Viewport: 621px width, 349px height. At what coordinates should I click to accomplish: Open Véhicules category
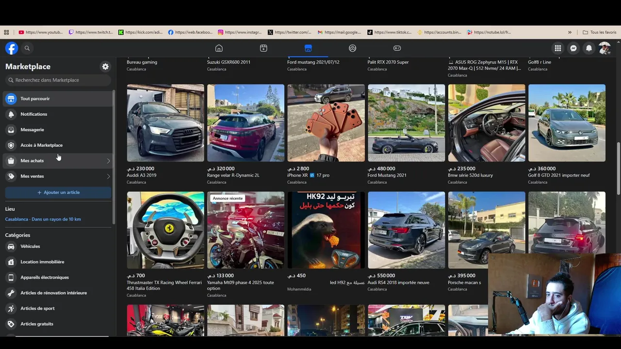coord(58,246)
